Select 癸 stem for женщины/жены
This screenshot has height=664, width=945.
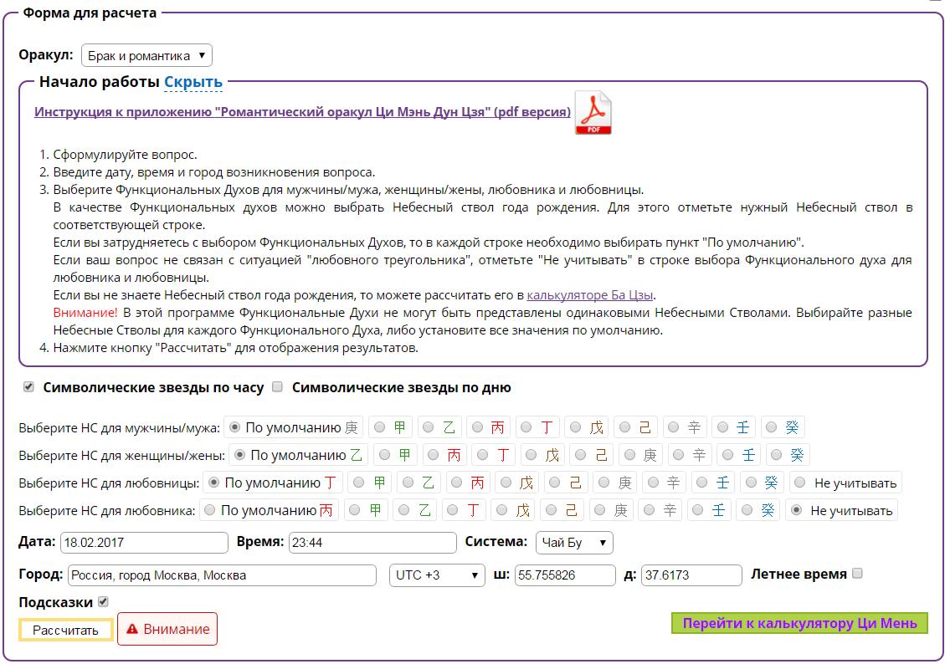[777, 454]
